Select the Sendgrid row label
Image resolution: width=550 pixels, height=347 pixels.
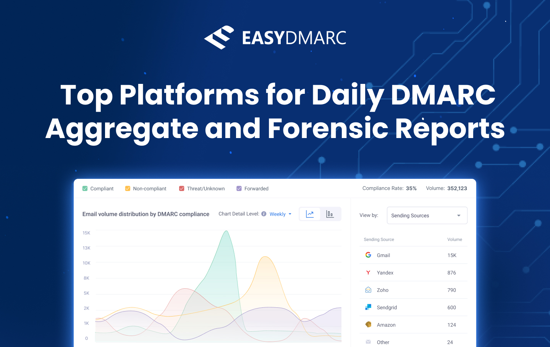click(387, 308)
